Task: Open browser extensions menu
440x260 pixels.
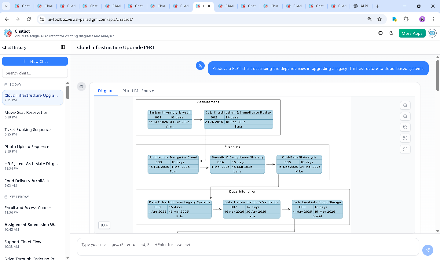Action: pyautogui.click(x=406, y=19)
